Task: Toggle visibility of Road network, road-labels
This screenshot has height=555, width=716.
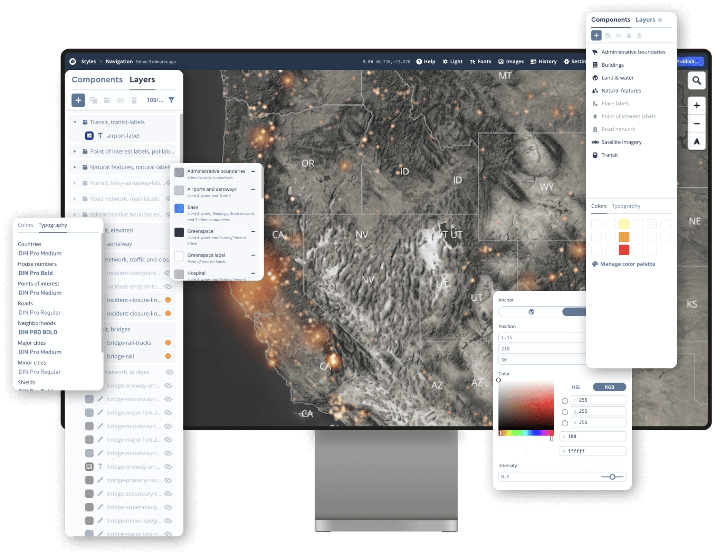Action: [168, 199]
